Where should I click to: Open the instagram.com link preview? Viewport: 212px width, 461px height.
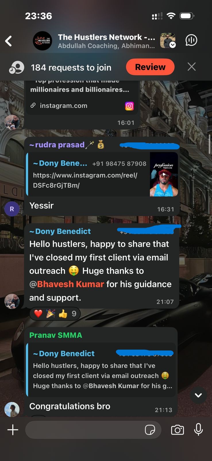click(82, 106)
